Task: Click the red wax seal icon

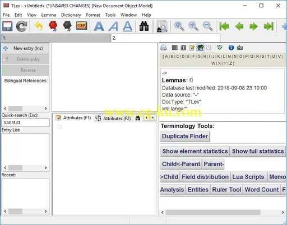Action: pos(53,26)
